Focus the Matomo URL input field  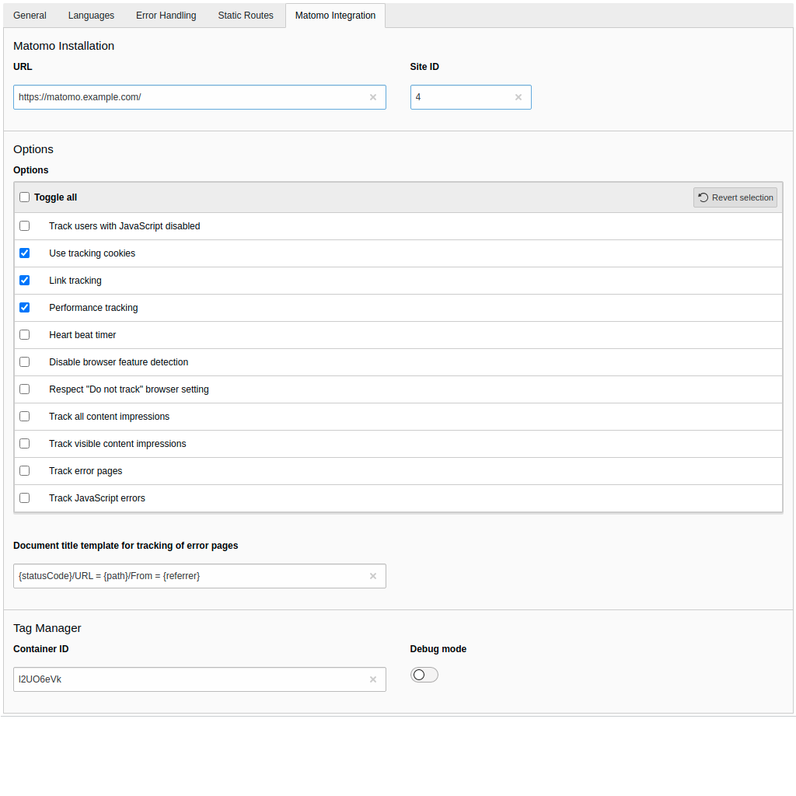pos(187,97)
